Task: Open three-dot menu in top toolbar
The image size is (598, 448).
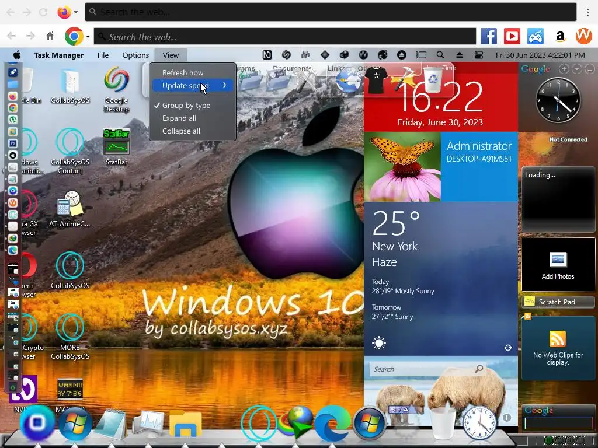Action: [587, 12]
